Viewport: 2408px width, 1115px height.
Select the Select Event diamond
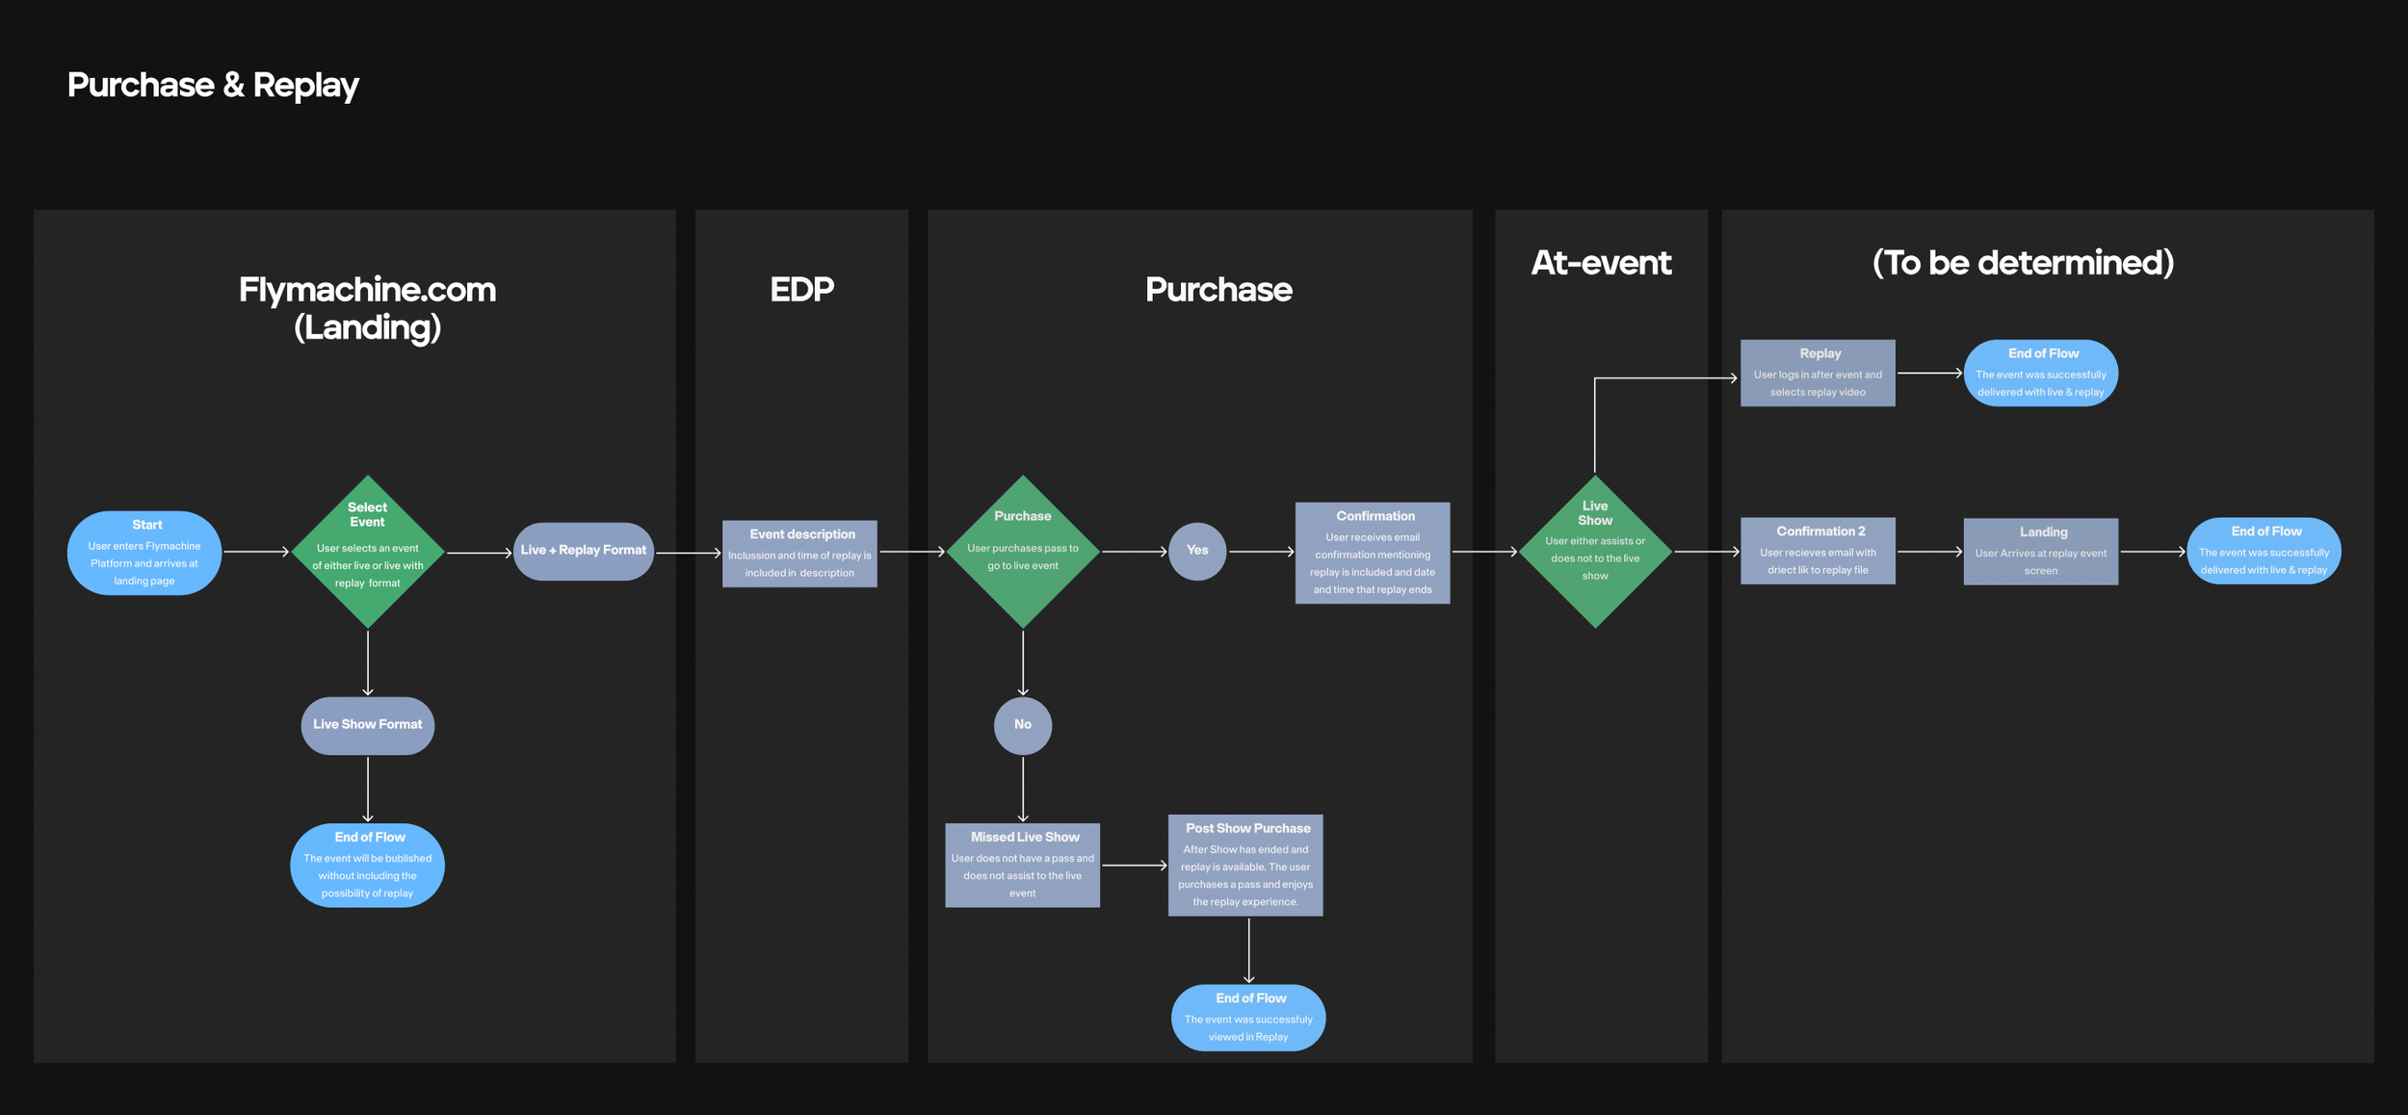[x=367, y=552]
